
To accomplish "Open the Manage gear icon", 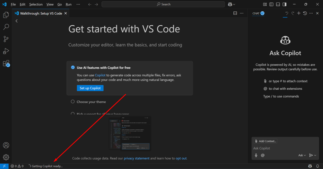I will (6, 157).
